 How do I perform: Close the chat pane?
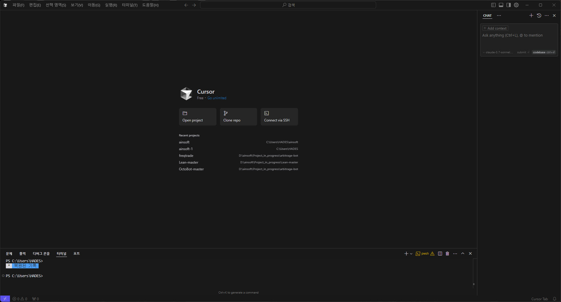tap(554, 16)
